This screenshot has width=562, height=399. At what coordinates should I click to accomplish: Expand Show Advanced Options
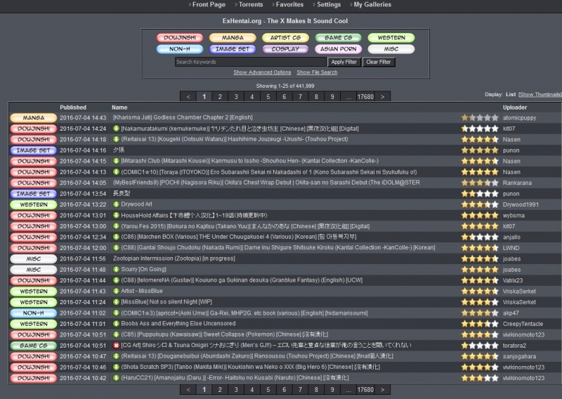(x=262, y=72)
